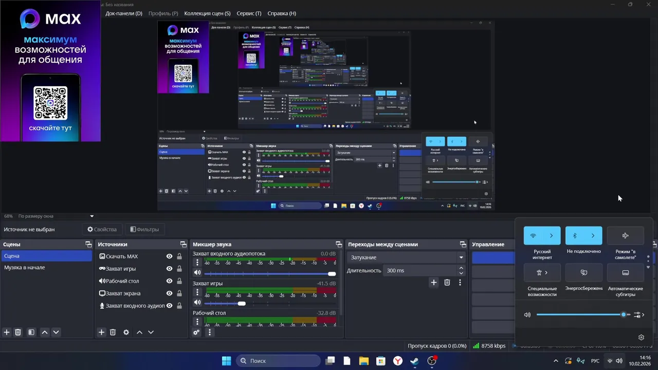Hide the Захват игры source
Image resolution: width=658 pixels, height=370 pixels.
[x=169, y=269]
